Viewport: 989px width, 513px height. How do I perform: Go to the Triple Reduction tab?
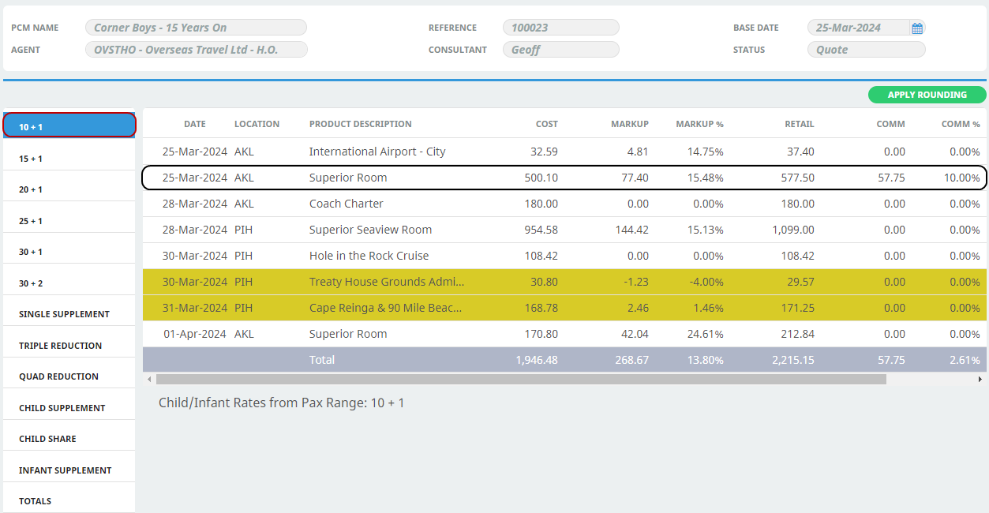pyautogui.click(x=69, y=346)
